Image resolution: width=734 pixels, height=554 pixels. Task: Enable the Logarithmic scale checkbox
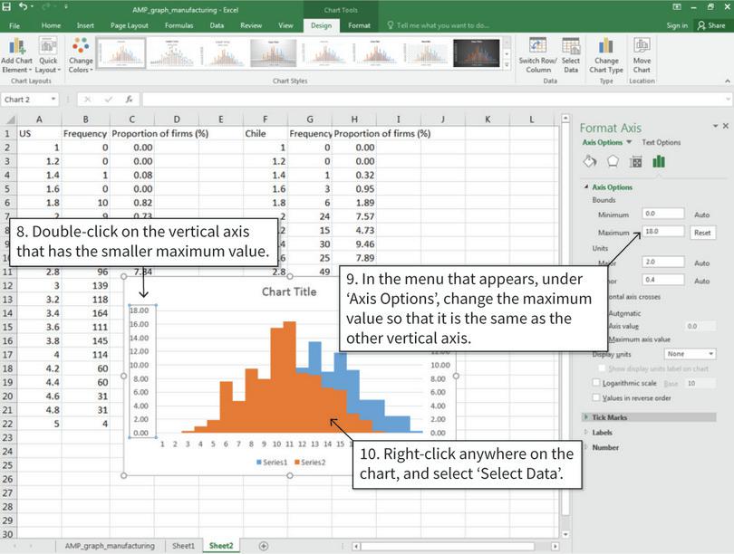595,383
